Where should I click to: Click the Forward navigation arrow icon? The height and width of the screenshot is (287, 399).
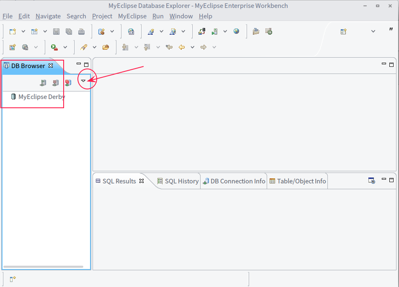203,47
